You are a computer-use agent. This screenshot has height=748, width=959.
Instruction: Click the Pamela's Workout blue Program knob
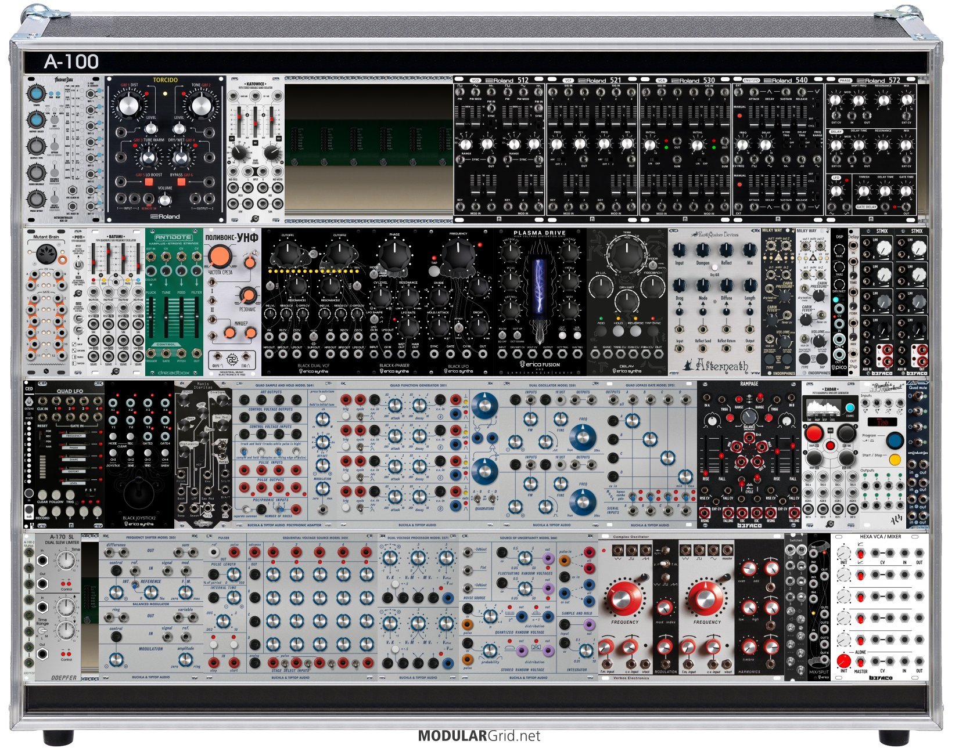point(895,440)
